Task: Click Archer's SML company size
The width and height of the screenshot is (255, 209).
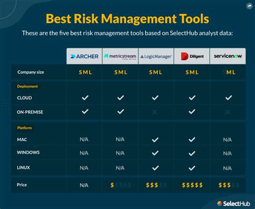Action: coord(86,72)
